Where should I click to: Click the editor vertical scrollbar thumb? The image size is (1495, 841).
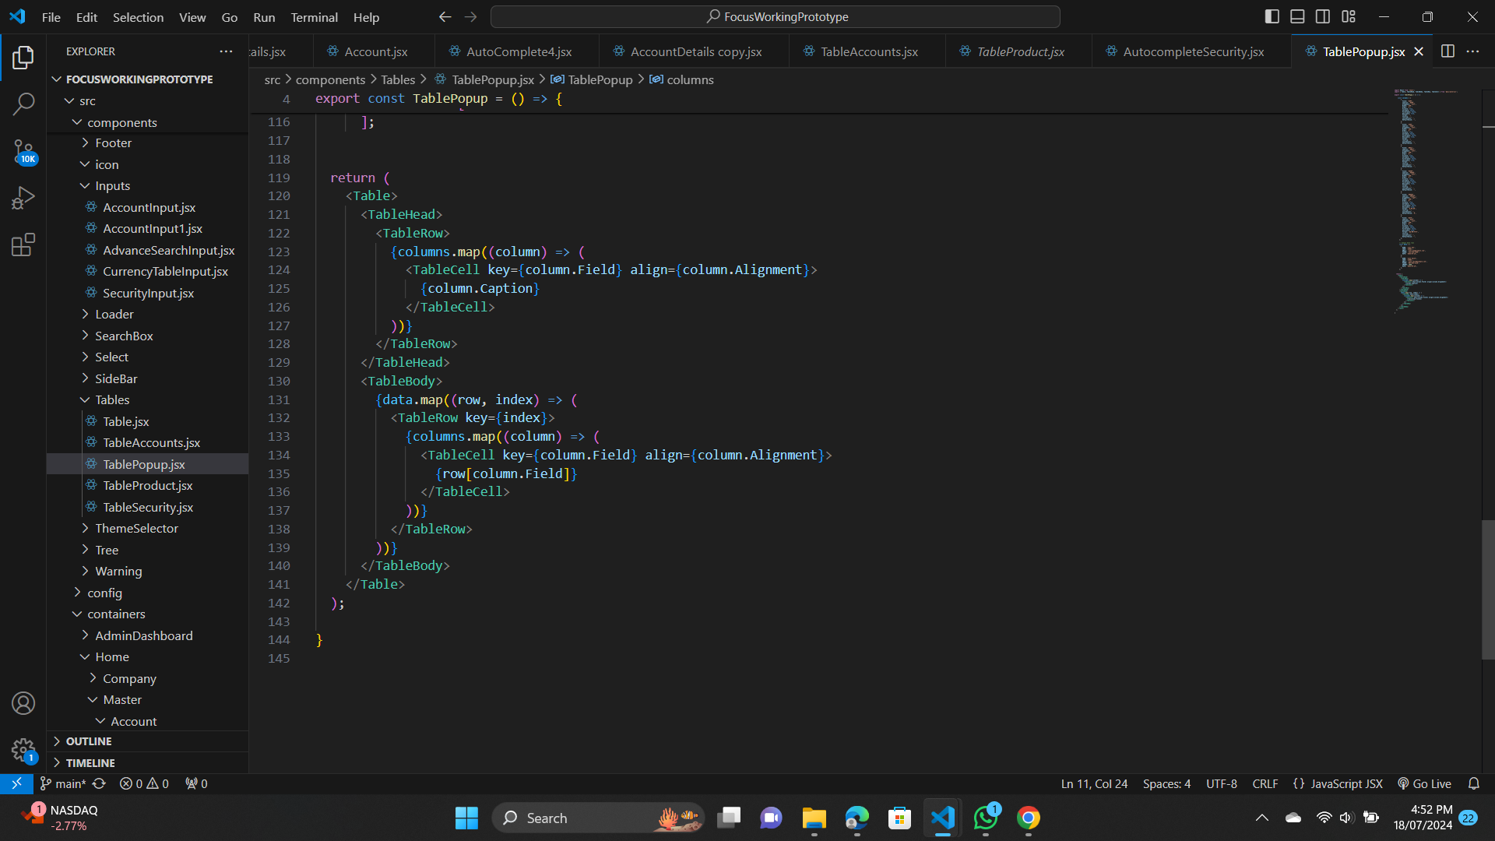(1487, 588)
